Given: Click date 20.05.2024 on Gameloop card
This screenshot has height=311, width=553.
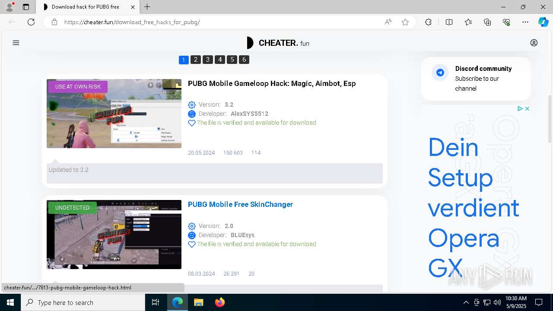Looking at the screenshot, I should pyautogui.click(x=201, y=152).
